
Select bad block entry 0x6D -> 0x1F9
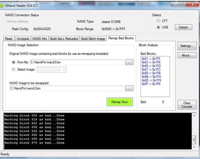click(x=151, y=80)
